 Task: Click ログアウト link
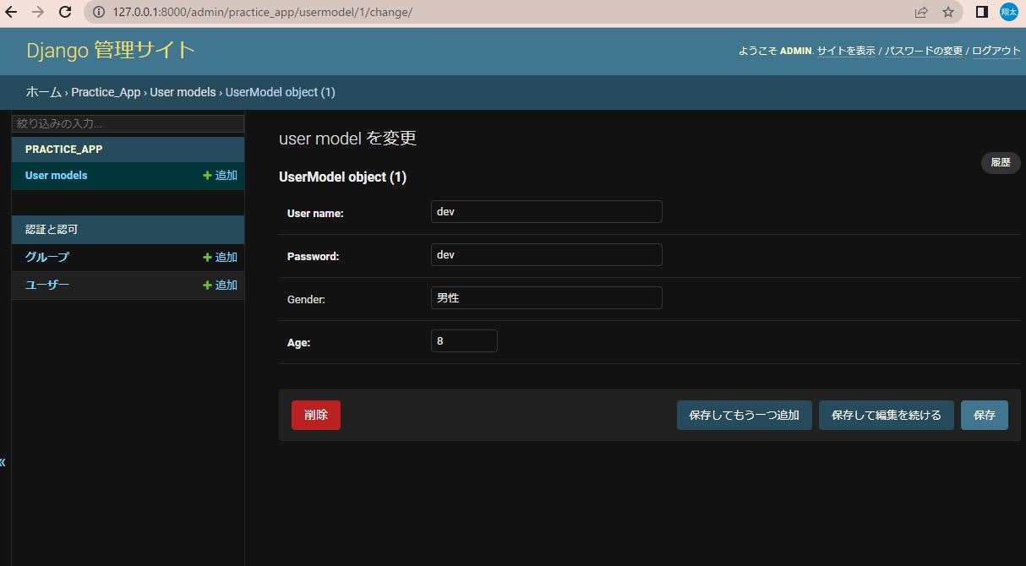[996, 51]
